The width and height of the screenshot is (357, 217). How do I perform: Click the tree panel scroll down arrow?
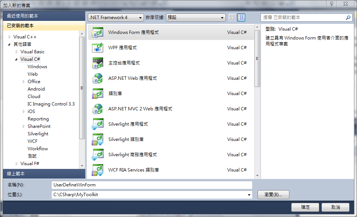82,166
